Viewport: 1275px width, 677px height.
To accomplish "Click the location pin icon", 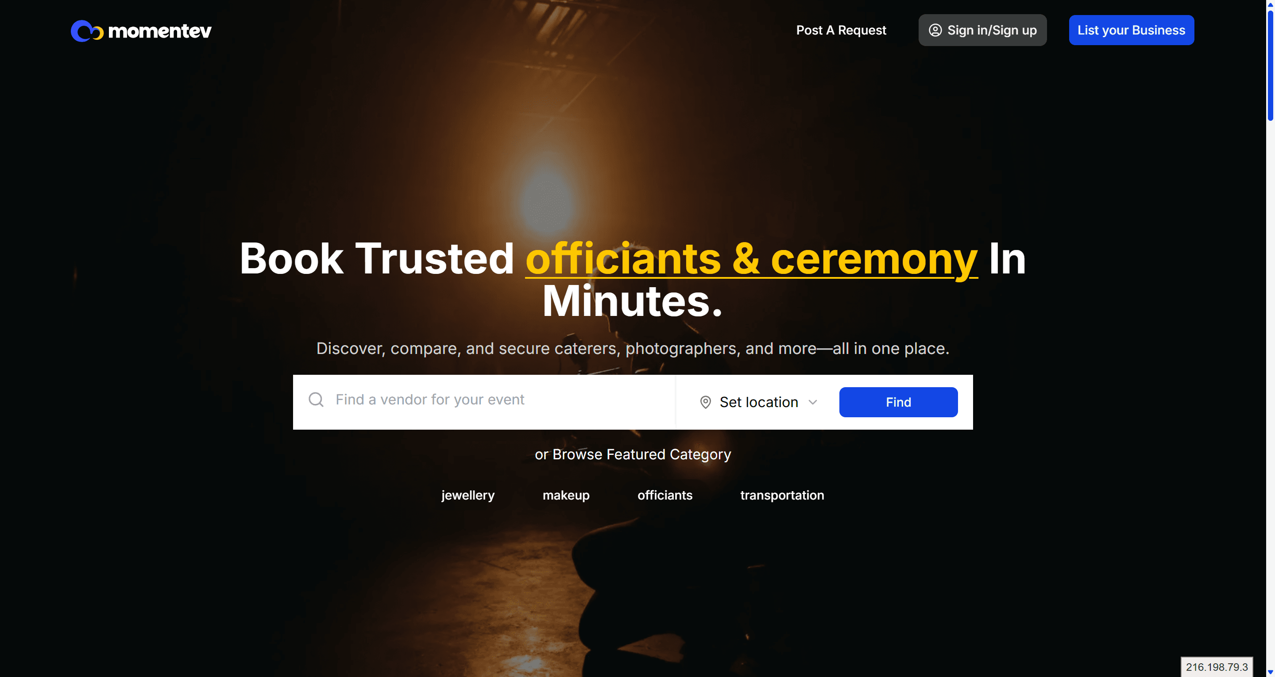I will pos(705,402).
